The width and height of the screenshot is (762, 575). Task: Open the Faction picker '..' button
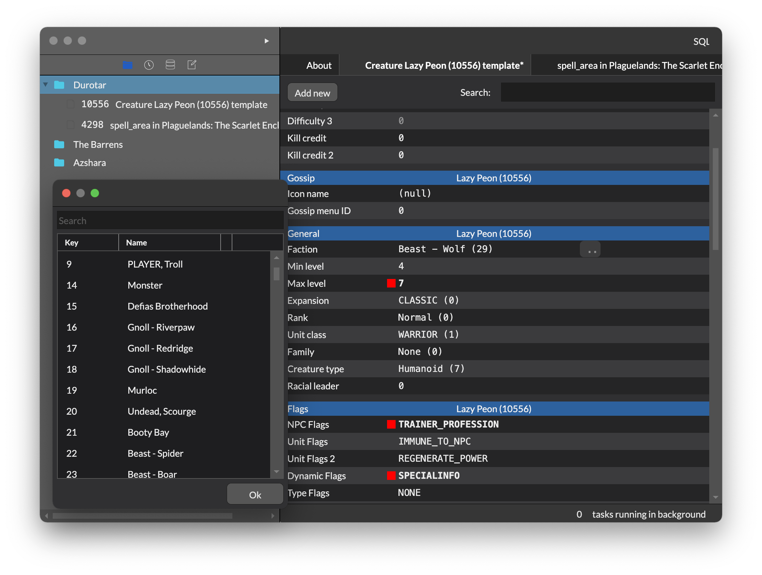[x=590, y=249]
